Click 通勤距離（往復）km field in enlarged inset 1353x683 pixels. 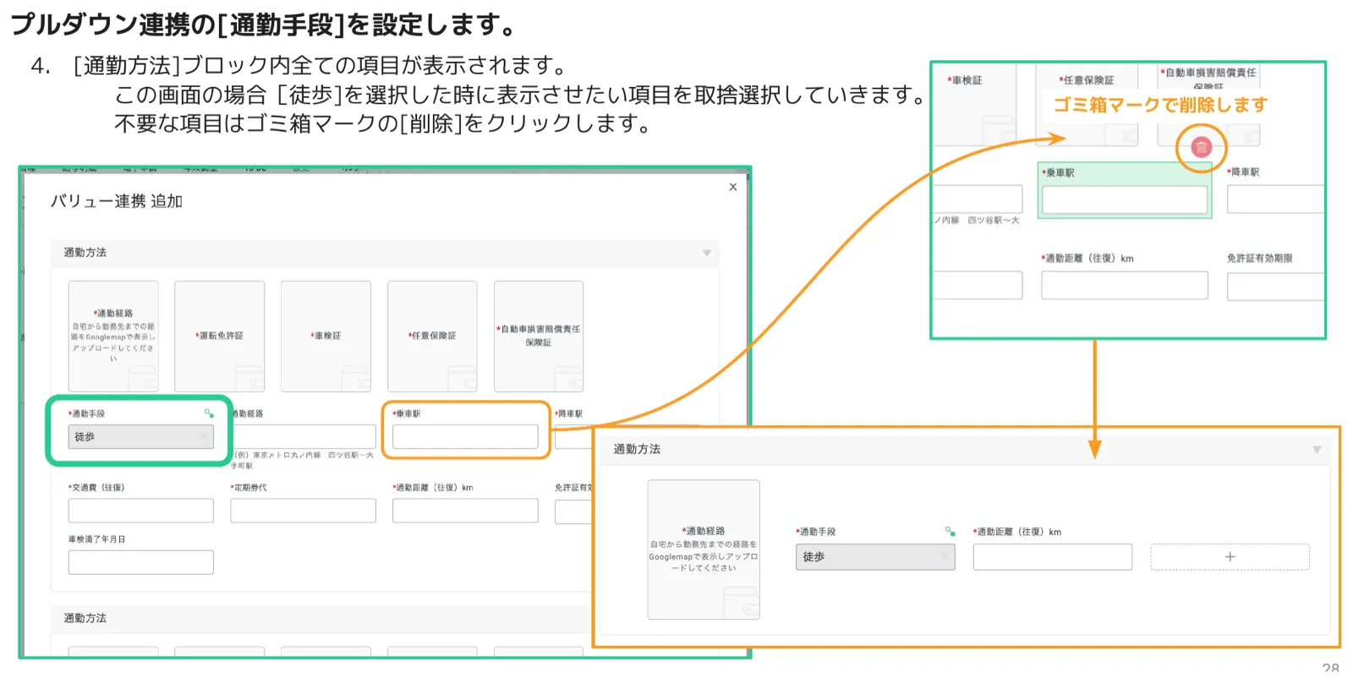1125,286
